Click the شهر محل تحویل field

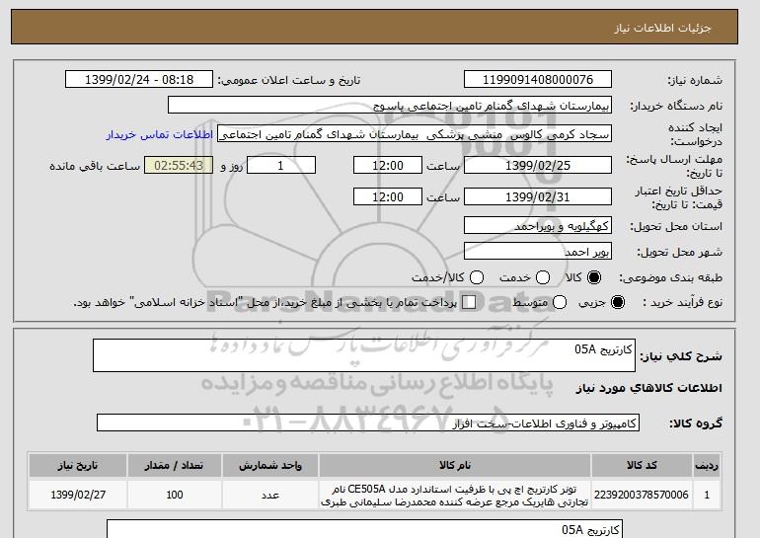click(x=537, y=253)
